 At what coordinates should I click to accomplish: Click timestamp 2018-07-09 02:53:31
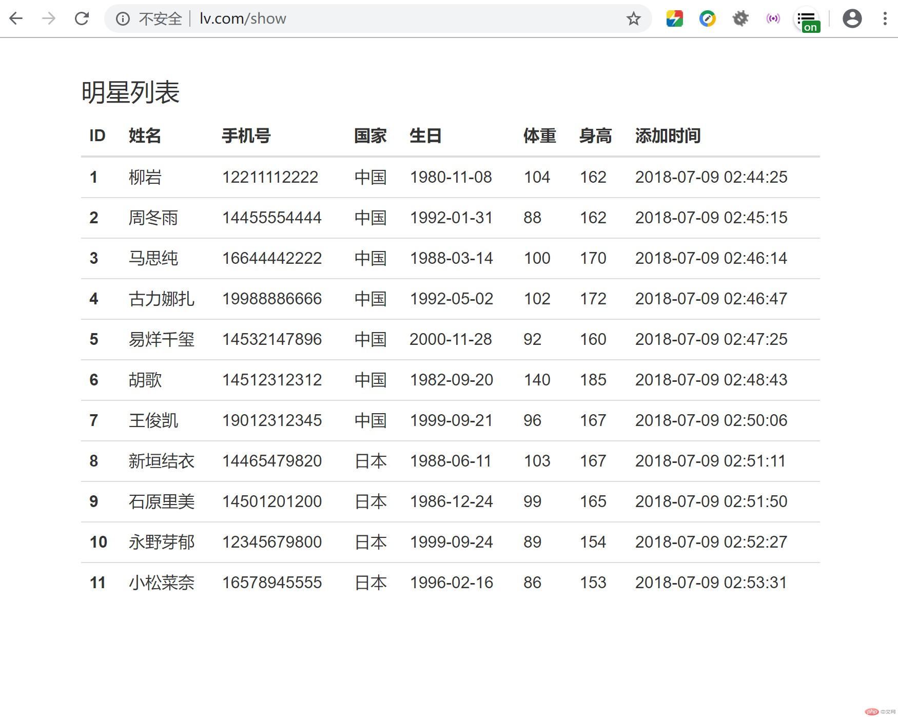click(711, 583)
